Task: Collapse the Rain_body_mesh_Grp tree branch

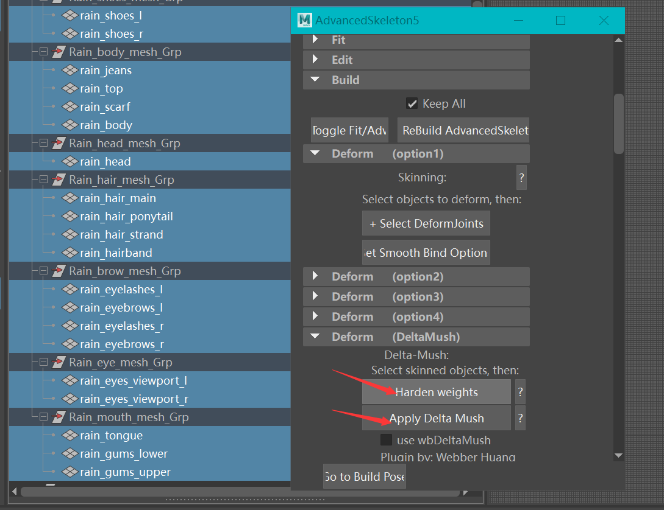Action: [43, 52]
